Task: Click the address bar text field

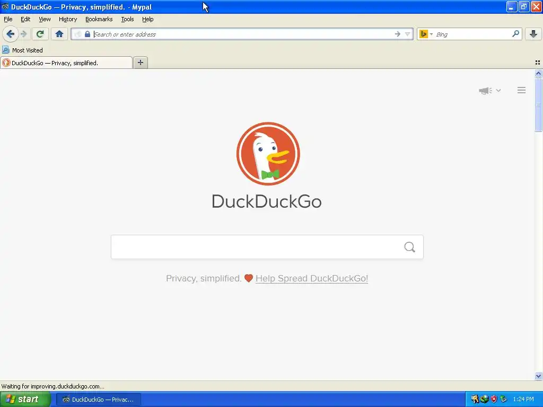Action: coord(242,34)
